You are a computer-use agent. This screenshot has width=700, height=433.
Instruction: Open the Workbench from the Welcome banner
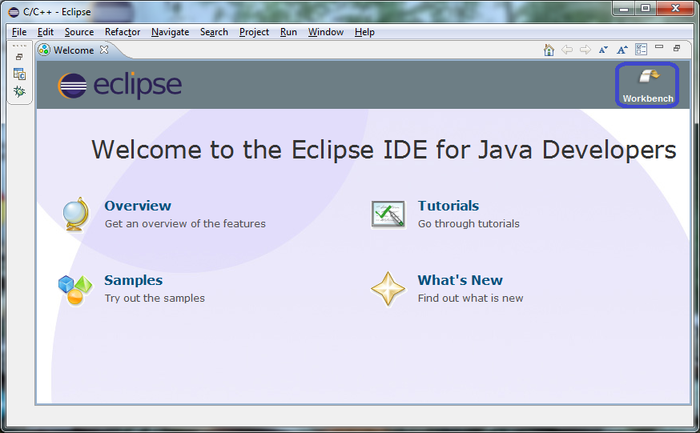pos(648,85)
